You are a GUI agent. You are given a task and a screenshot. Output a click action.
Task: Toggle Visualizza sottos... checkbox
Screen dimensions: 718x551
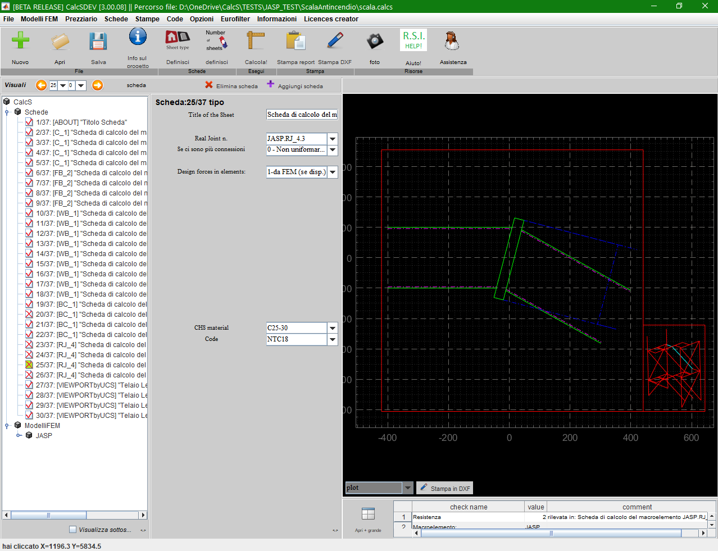tap(72, 529)
